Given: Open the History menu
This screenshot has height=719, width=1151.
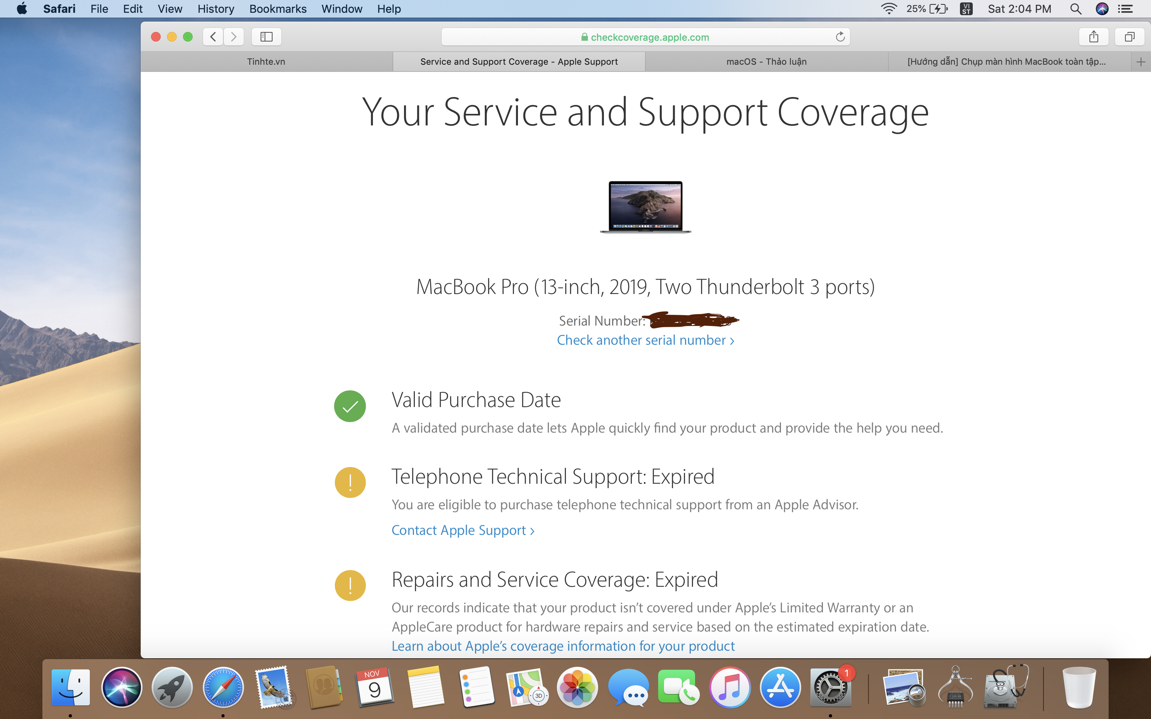Looking at the screenshot, I should [x=215, y=8].
